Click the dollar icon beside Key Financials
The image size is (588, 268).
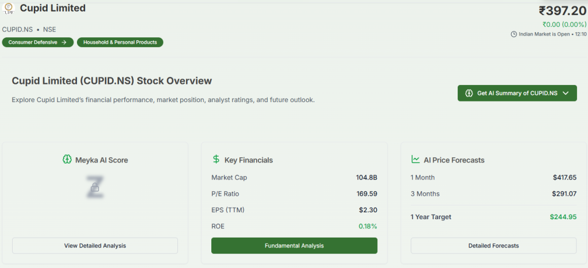point(216,160)
